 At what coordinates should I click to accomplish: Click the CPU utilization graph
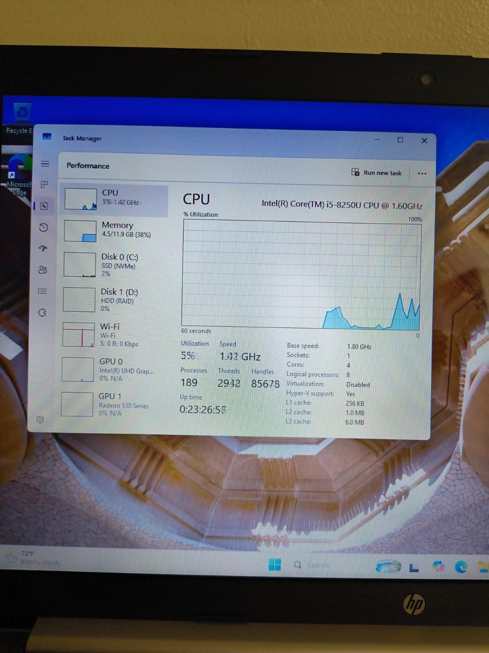tap(301, 275)
